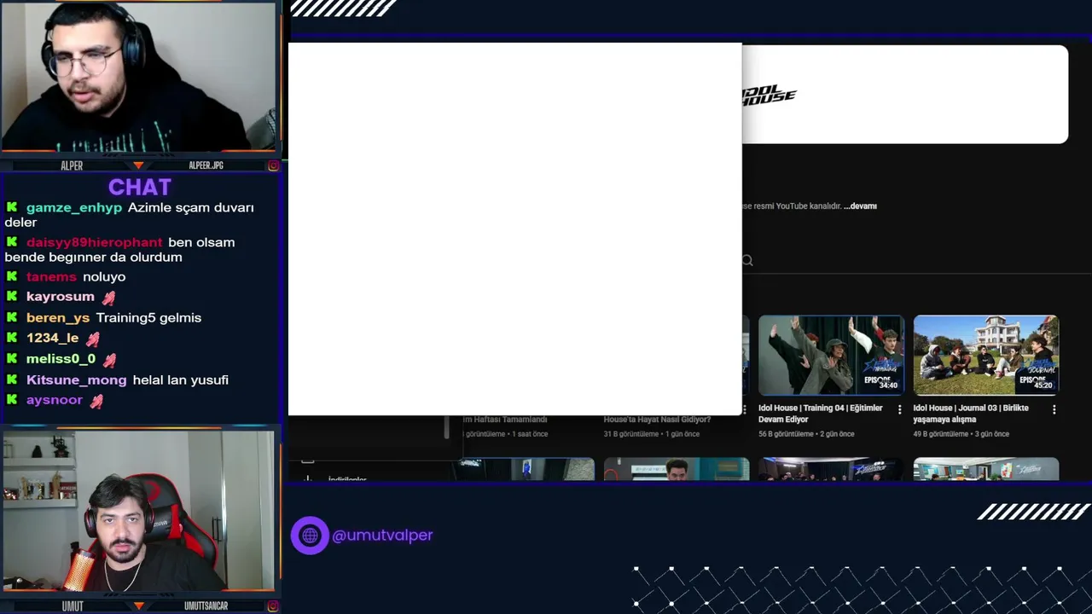Click the @umutvalper handle text

point(382,536)
